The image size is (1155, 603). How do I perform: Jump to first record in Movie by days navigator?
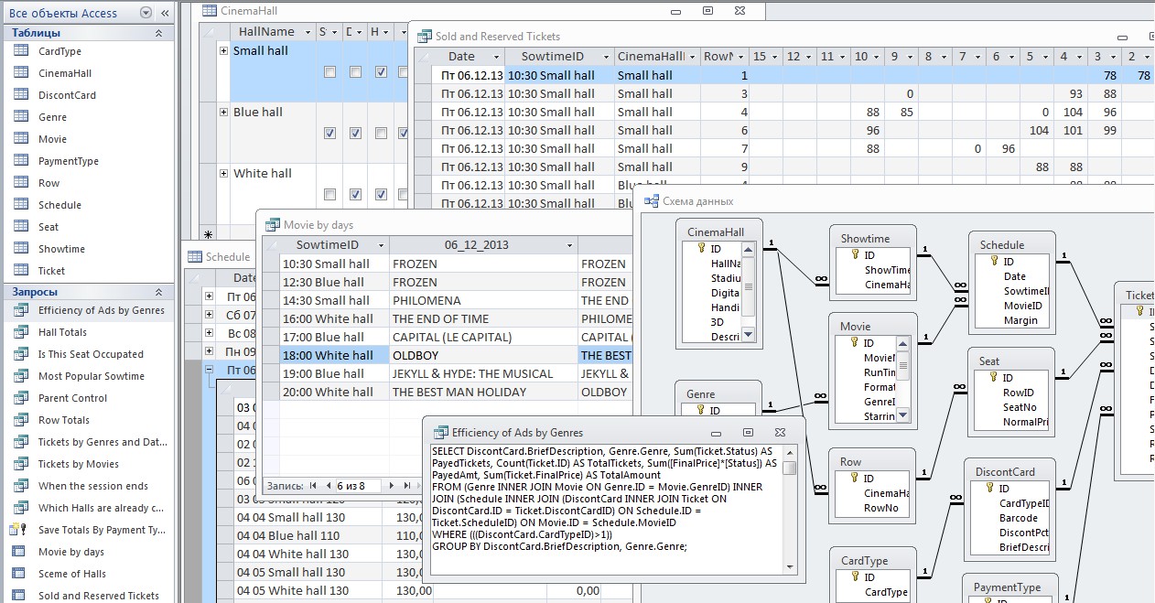pos(313,486)
